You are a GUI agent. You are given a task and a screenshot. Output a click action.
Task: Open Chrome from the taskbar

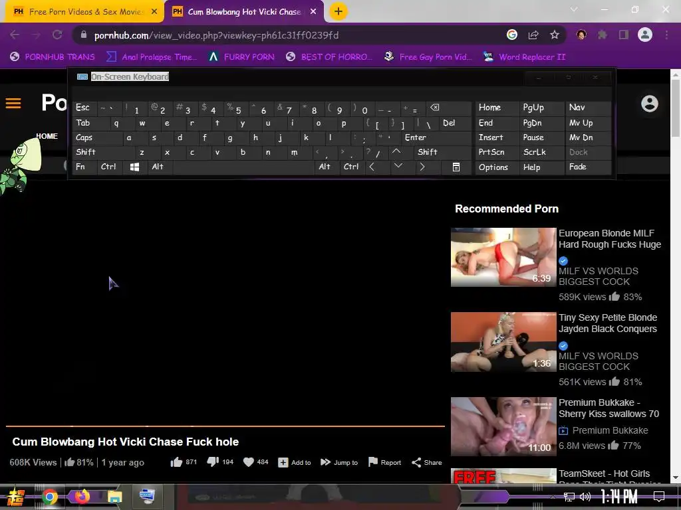click(x=49, y=497)
